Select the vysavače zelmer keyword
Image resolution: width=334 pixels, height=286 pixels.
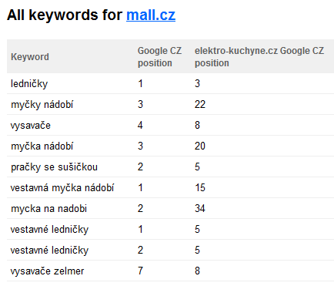tap(47, 271)
